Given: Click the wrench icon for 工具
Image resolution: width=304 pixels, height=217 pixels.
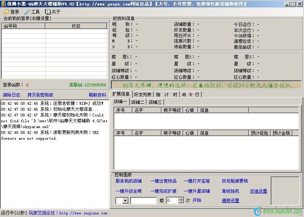Looking at the screenshot, I should [27, 12].
